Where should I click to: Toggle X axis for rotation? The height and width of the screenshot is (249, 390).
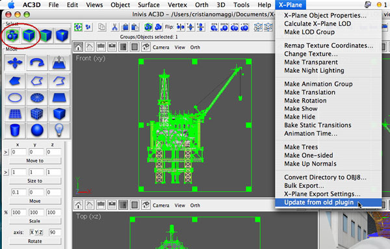[32, 232]
